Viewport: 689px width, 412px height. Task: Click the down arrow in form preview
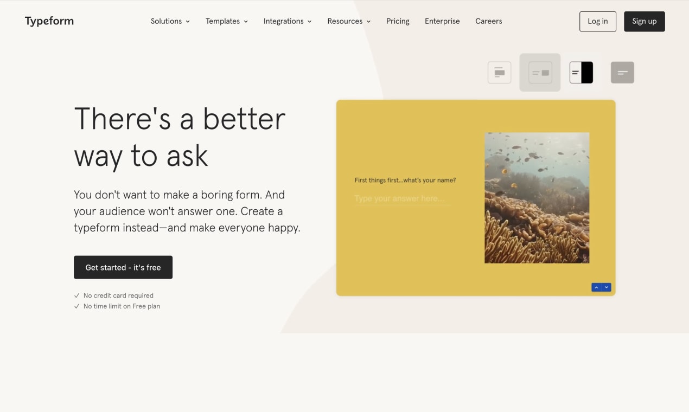point(607,287)
